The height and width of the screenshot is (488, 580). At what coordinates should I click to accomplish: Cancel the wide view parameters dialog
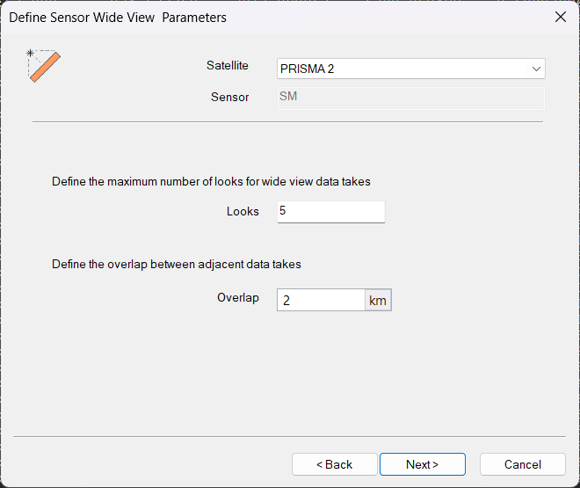[x=522, y=464]
